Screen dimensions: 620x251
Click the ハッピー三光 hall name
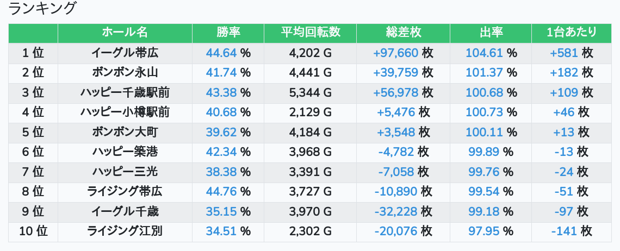125,172
